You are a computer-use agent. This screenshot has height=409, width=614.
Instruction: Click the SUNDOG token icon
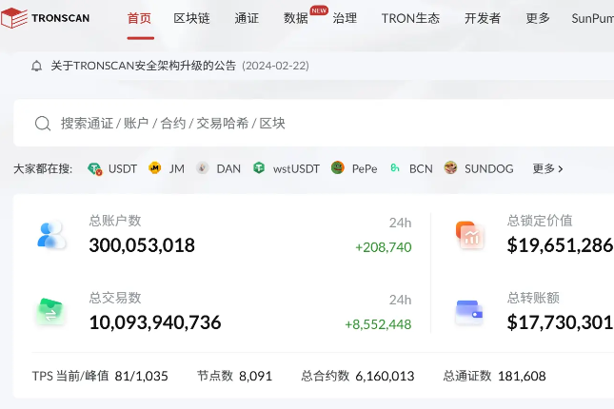450,168
